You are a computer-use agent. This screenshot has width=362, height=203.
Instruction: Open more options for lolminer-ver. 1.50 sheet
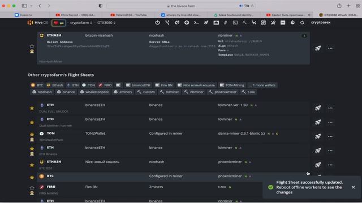coord(330,108)
